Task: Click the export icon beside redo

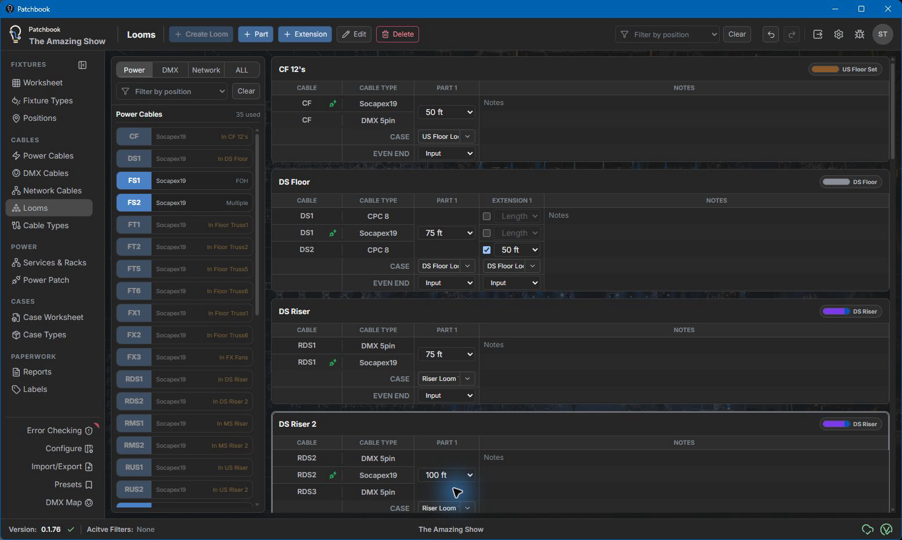Action: 818,34
